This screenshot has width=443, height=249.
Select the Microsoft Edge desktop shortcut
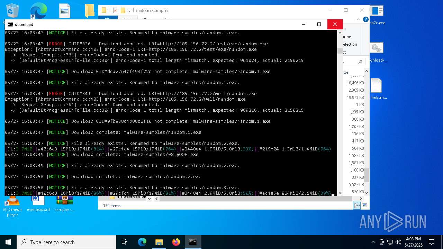[38, 11]
